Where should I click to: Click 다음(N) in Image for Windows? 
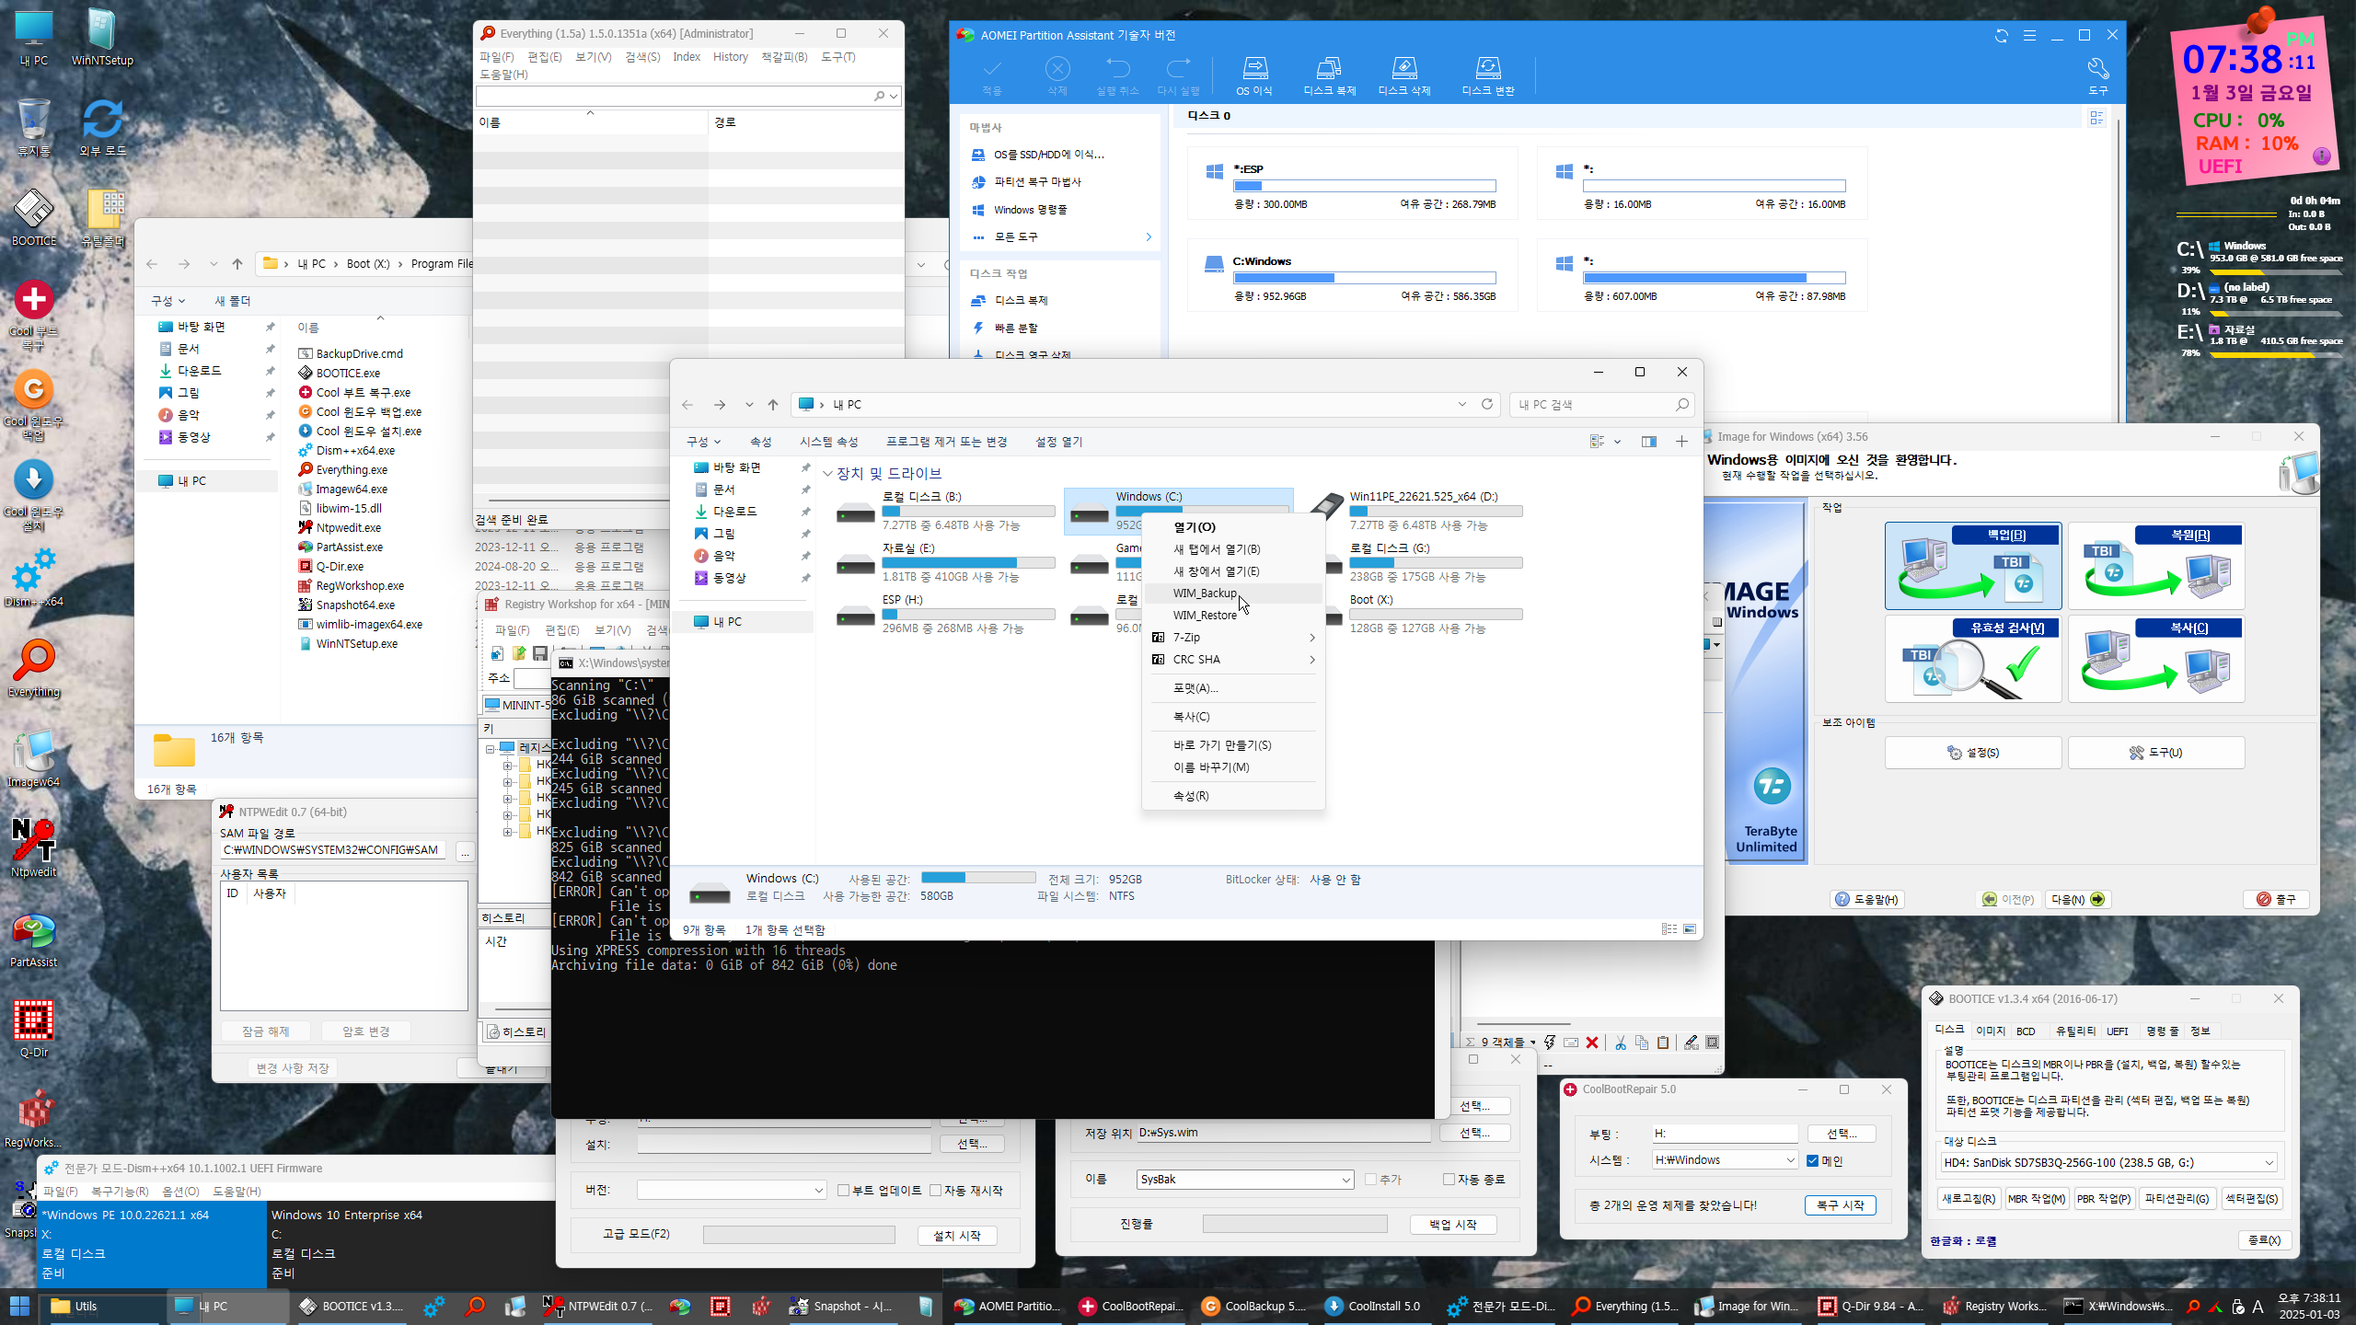[2078, 899]
